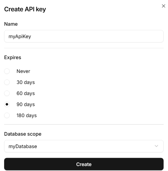Viewport: 168px width, 171px height.
Task: Click the Expires section heading
Action: (x=13, y=57)
